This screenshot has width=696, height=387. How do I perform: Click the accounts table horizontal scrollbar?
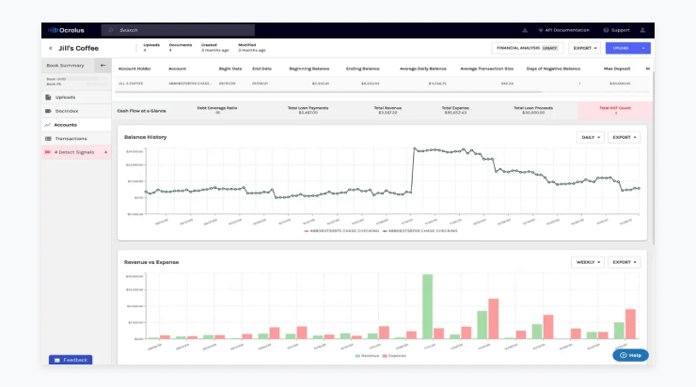pyautogui.click(x=328, y=92)
